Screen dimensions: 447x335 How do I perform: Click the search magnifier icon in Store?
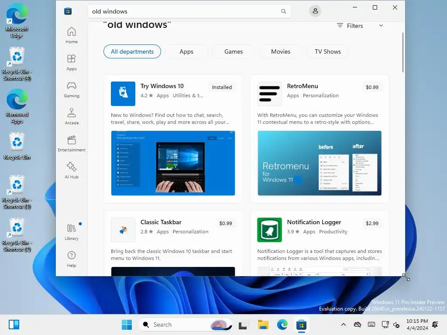pos(283,11)
